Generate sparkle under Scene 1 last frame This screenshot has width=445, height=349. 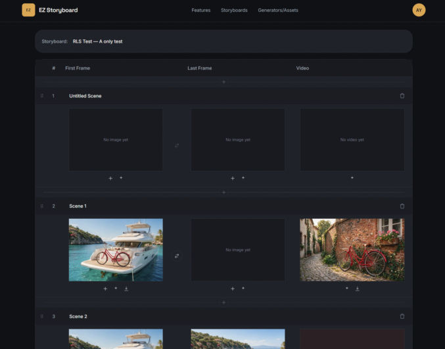click(243, 288)
